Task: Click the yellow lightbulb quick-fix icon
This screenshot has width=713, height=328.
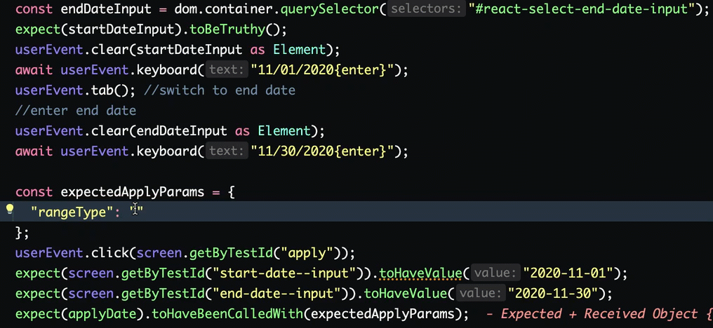Action: tap(10, 210)
